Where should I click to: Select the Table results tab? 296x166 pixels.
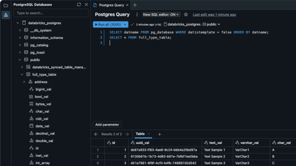[x=140, y=134]
